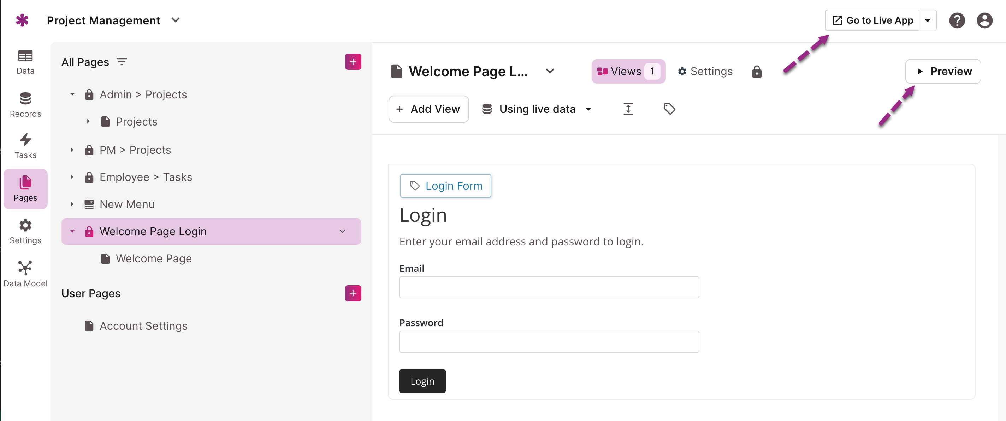Screen dimensions: 1006x421
Task: Click the lock icon beside Settings
Action: [x=757, y=71]
